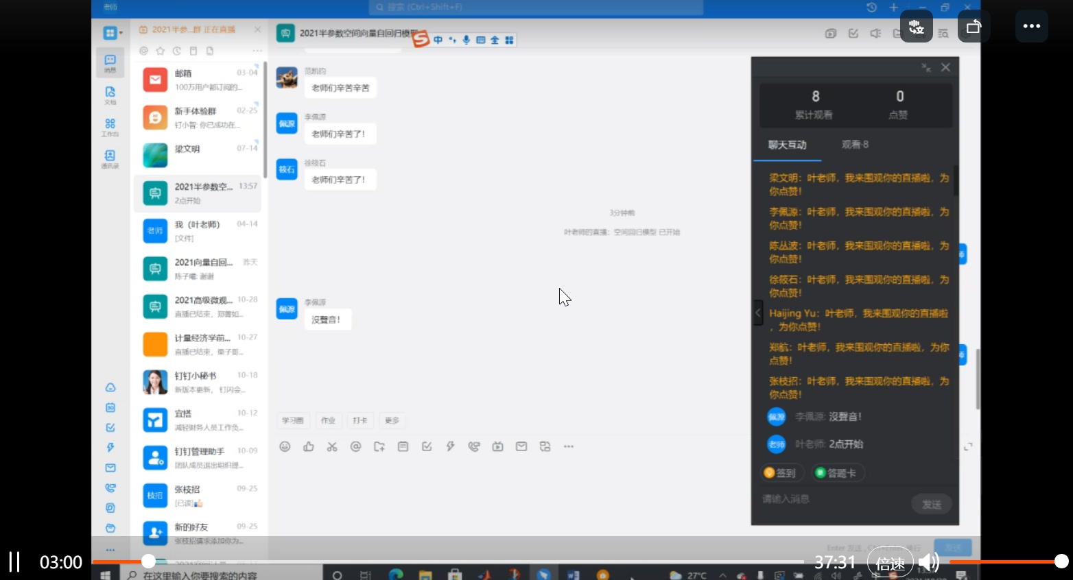
Task: Open the 张枝招 conversation
Action: point(198,496)
